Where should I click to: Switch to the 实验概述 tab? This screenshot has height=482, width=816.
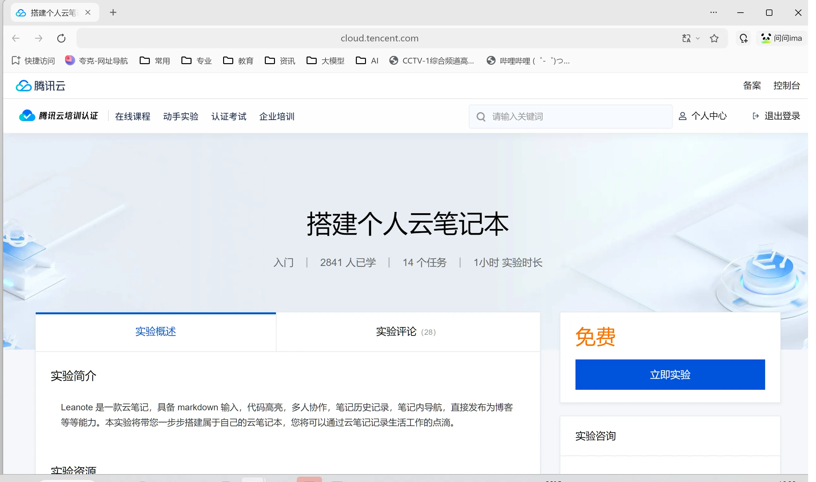point(156,332)
